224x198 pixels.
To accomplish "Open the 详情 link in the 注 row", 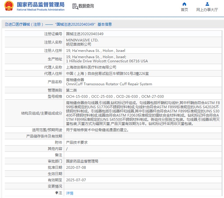I will pos(69,193).
